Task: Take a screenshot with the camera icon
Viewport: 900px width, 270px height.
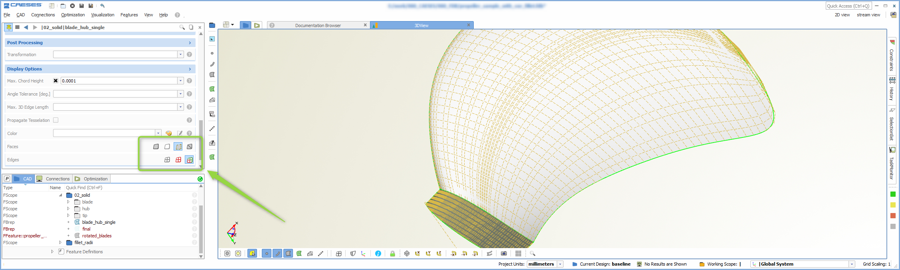Action: tap(504, 254)
